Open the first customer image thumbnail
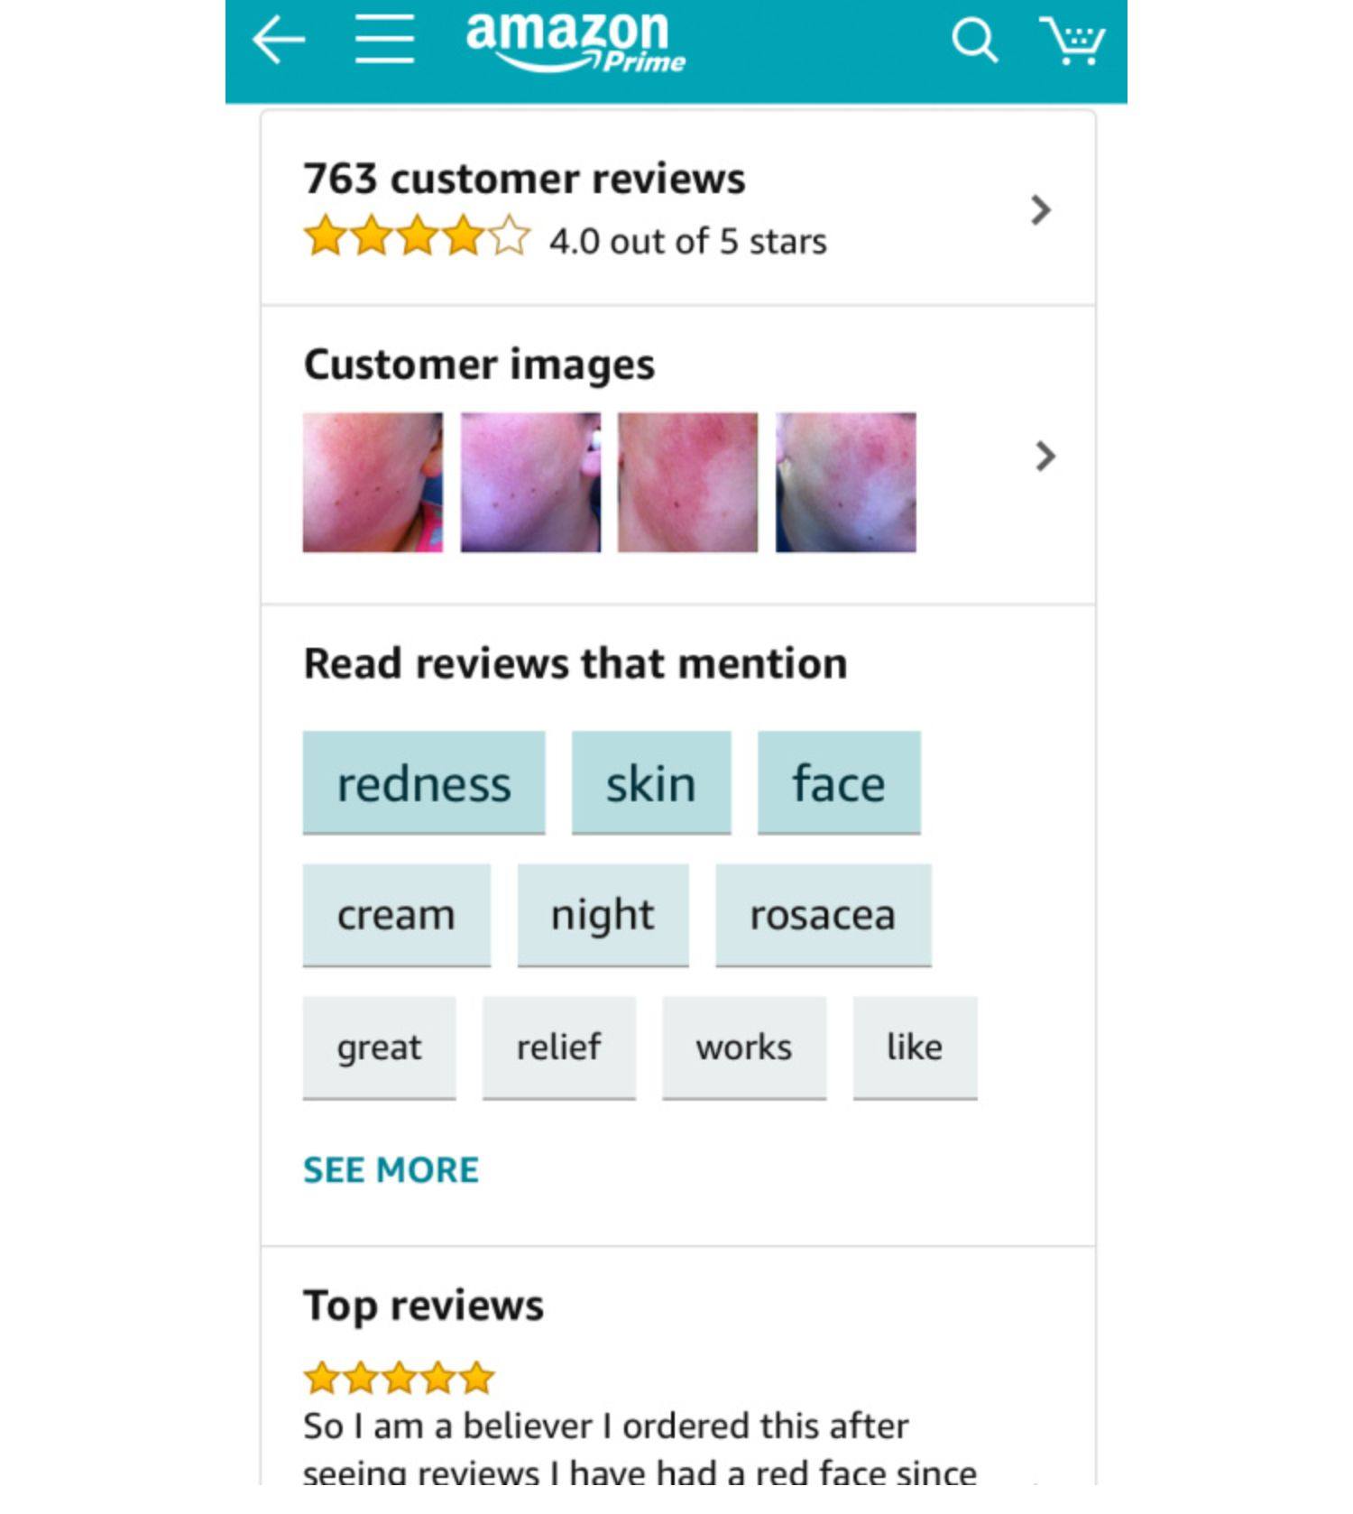The width and height of the screenshot is (1353, 1514). [373, 483]
